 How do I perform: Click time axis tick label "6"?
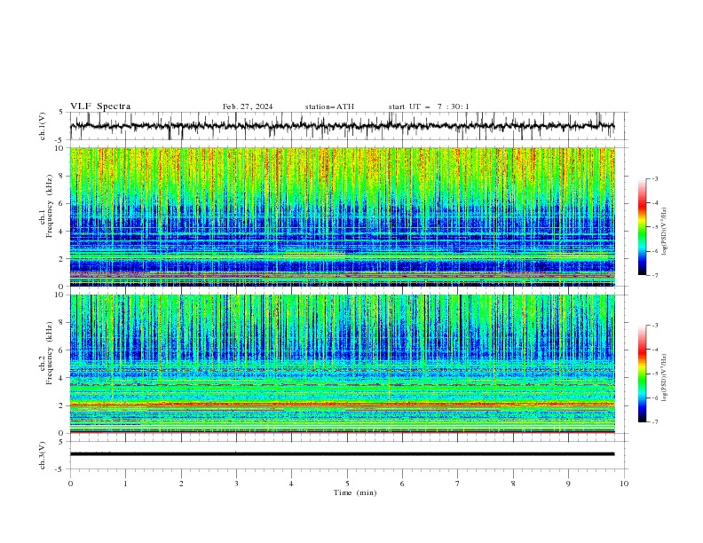pos(402,484)
